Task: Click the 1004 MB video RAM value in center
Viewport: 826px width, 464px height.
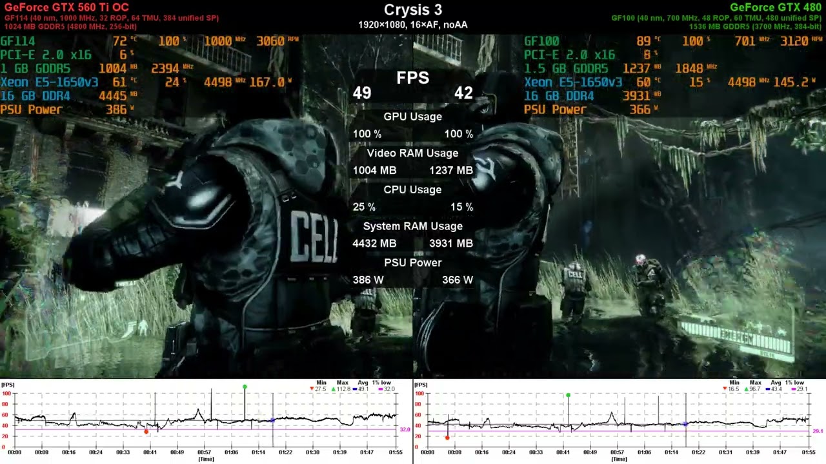Action: [374, 171]
